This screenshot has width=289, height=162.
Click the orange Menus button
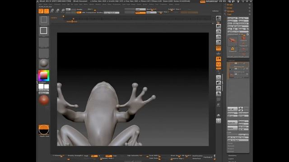pyautogui.click(x=203, y=1)
